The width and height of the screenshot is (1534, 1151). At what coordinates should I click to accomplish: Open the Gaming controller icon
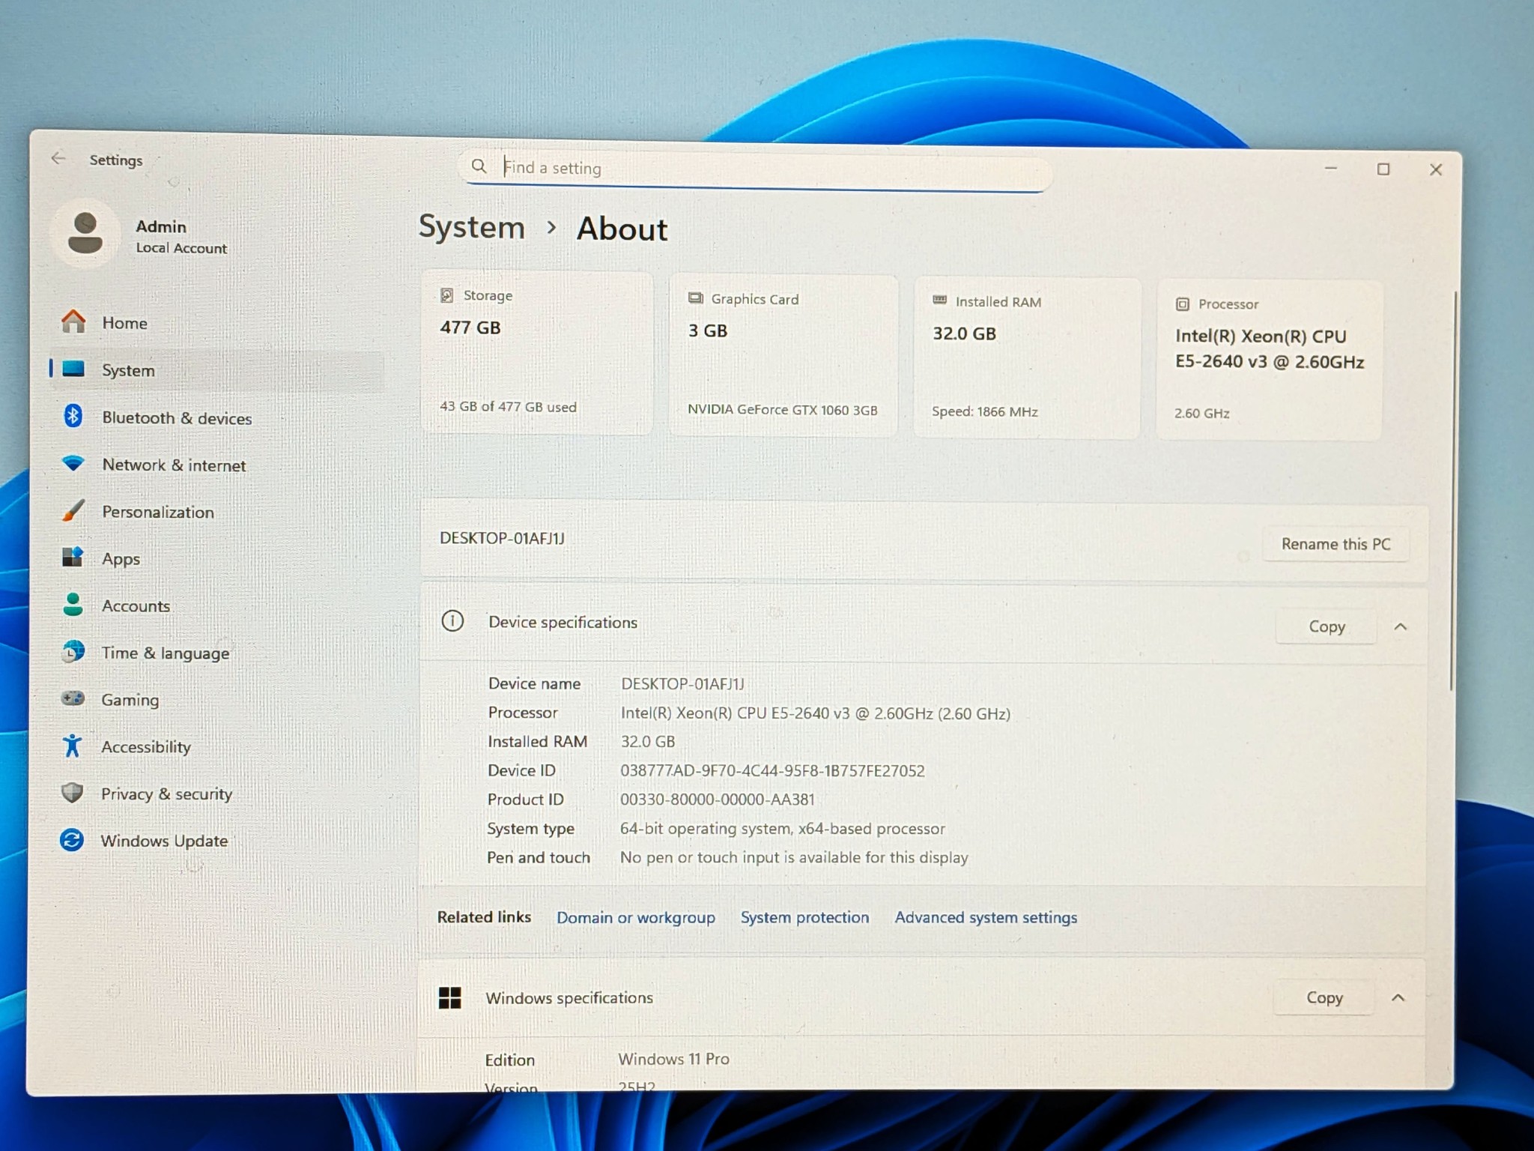click(x=73, y=698)
